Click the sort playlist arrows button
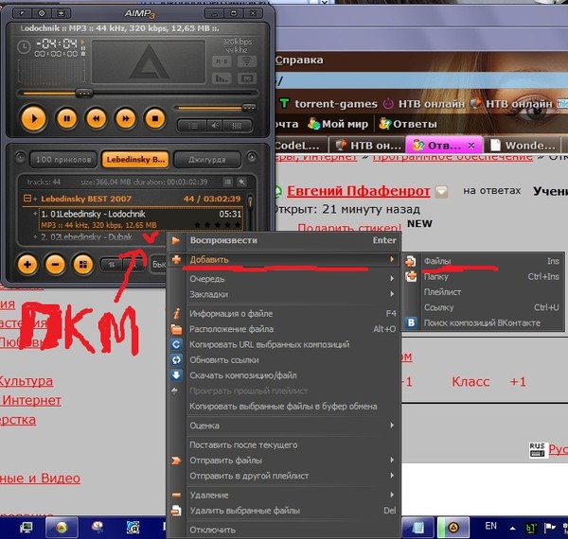This screenshot has height=539, width=568. tap(112, 265)
